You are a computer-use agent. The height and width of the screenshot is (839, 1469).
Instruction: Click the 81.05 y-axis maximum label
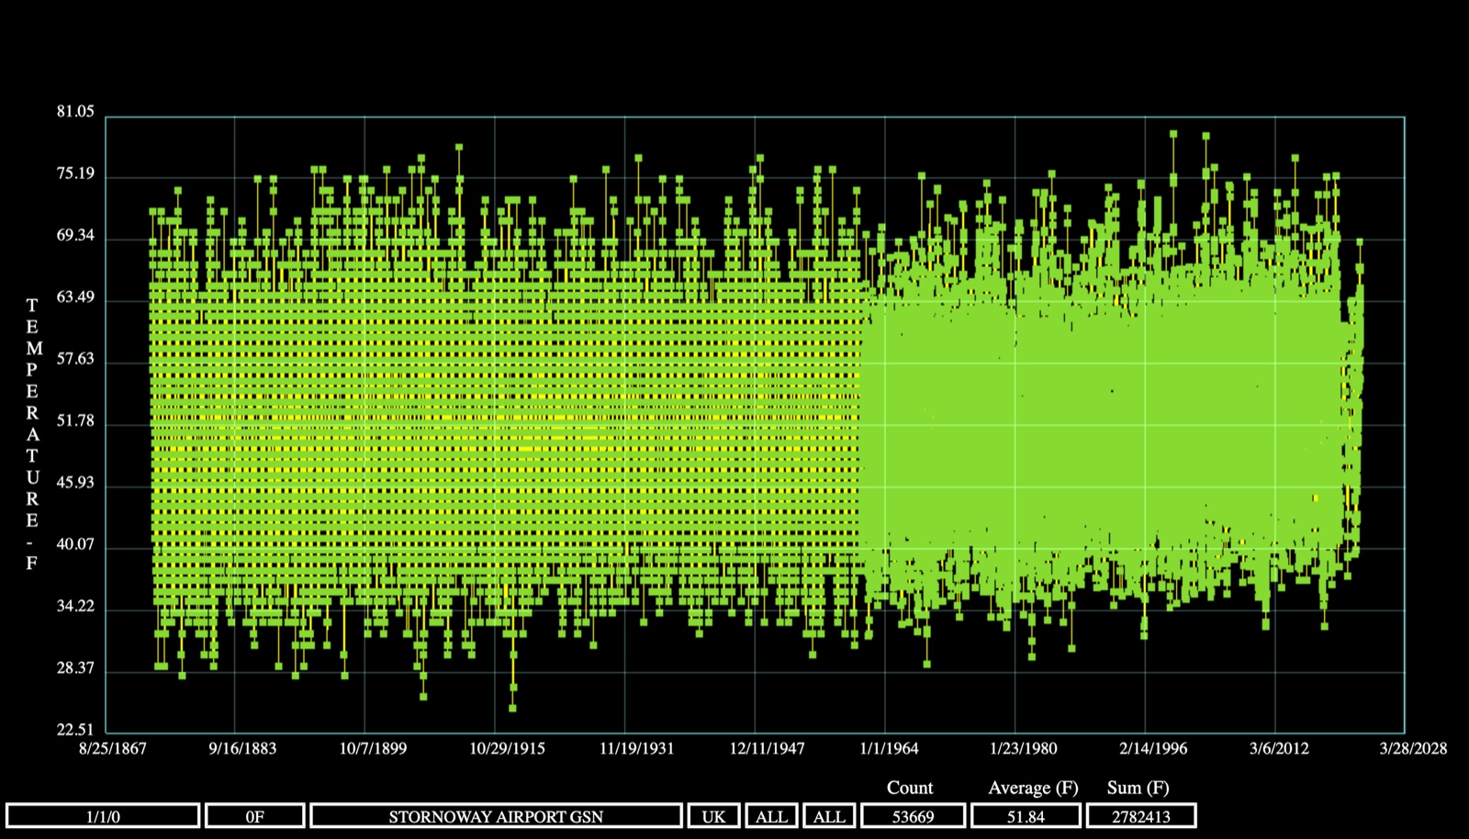(75, 111)
